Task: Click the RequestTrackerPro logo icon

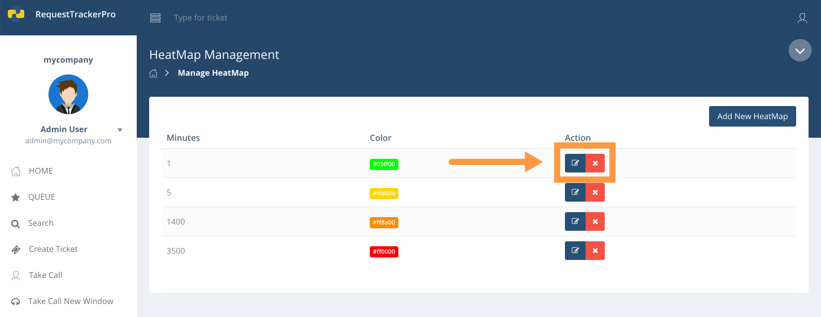Action: point(16,14)
